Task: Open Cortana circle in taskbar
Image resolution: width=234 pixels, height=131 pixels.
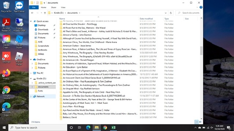Action: click(x=71, y=128)
